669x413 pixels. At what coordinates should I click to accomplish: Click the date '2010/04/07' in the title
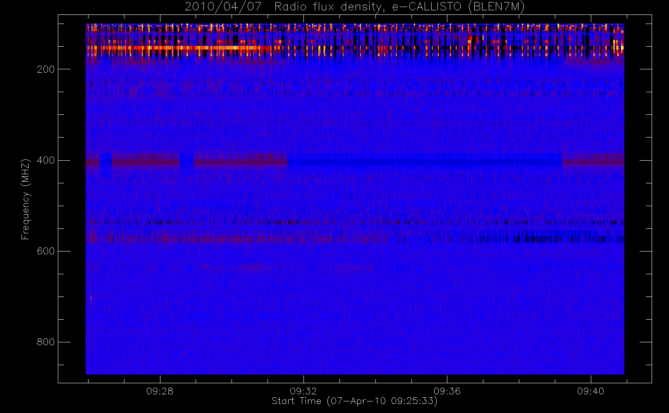coord(223,7)
